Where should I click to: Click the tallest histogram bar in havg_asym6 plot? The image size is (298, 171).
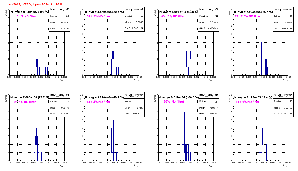185,136
